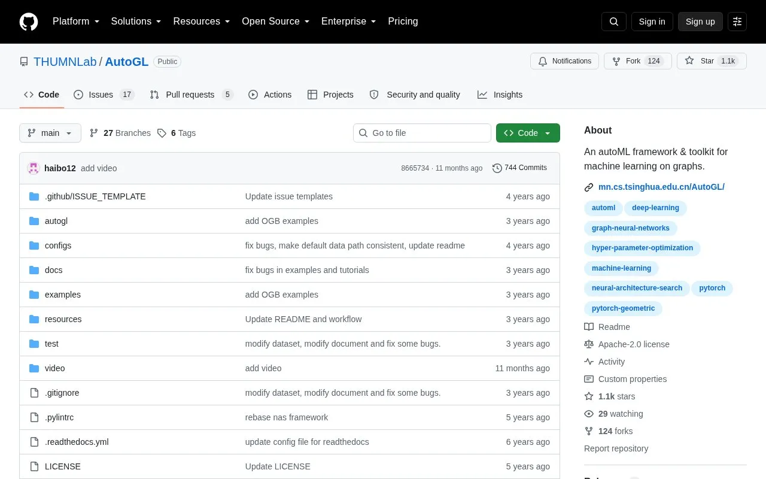This screenshot has height=479, width=766.
Task: Open the LICENSE file
Action: pyautogui.click(x=63, y=466)
